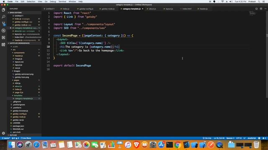Start Live Share from status bar
Screen dimensions: 268x150
(26, 138)
